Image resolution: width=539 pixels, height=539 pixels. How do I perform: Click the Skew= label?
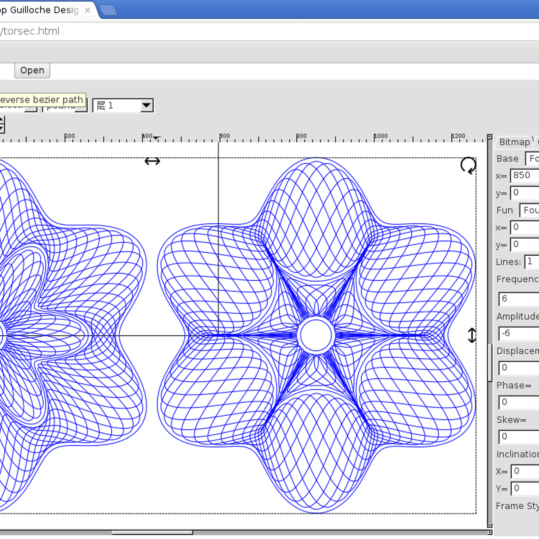pos(511,420)
